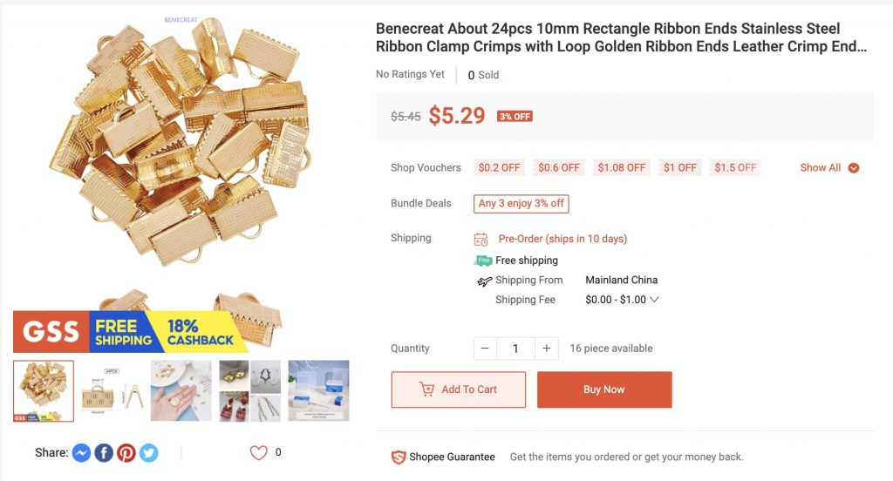893x481 pixels.
Task: Click the heart favorite icon
Action: point(259,453)
